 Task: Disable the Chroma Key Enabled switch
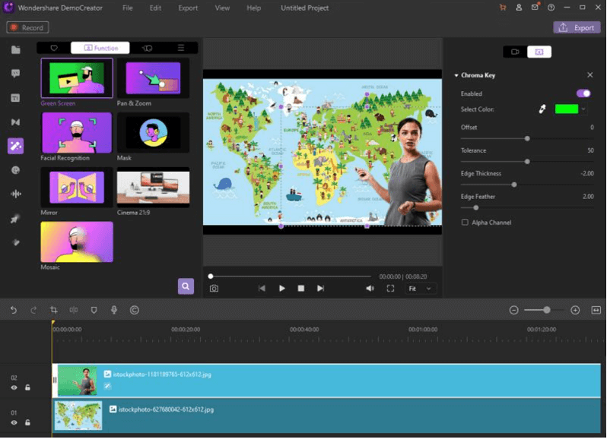(x=583, y=93)
